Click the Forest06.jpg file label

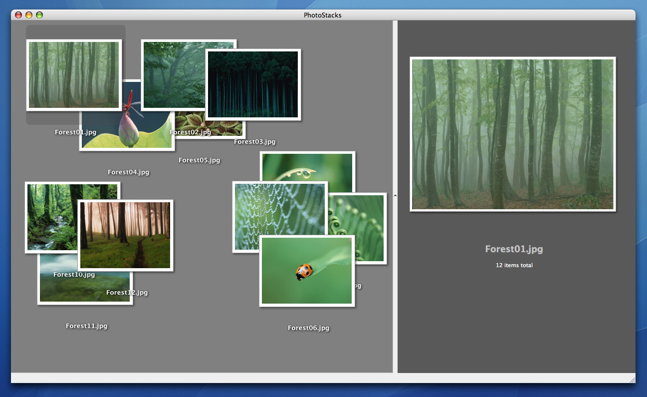(309, 328)
